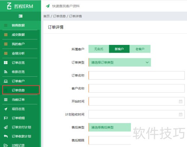Viewport: 187px width, 147px height.
Task: Select 新客户 customer option
Action: click(119, 49)
